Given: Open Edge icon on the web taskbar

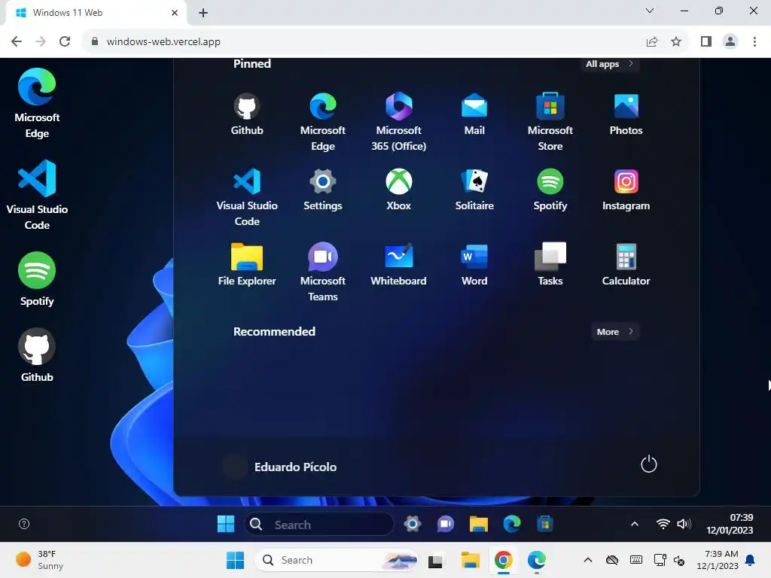Looking at the screenshot, I should coord(511,524).
